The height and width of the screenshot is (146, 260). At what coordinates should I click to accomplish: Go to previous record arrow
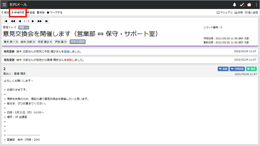20,21
